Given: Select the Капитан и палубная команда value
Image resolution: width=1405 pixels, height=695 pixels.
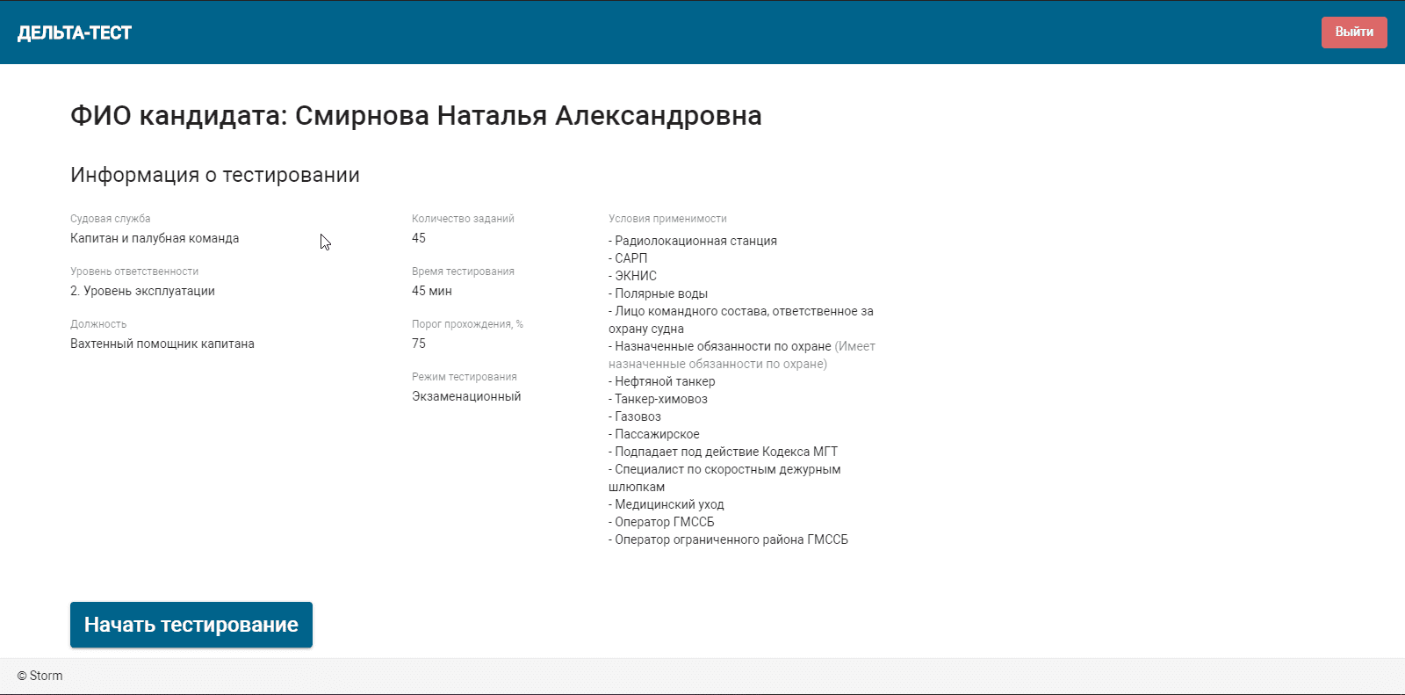Looking at the screenshot, I should [x=155, y=238].
